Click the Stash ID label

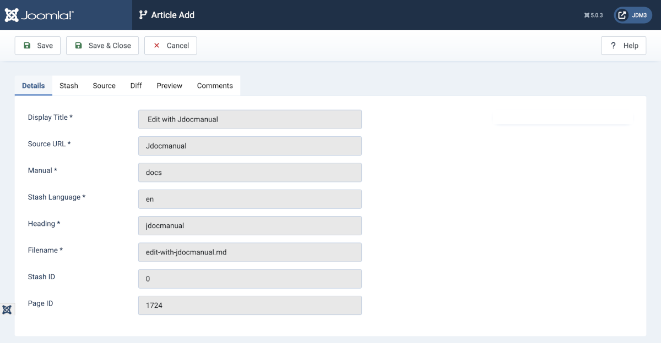[41, 277]
